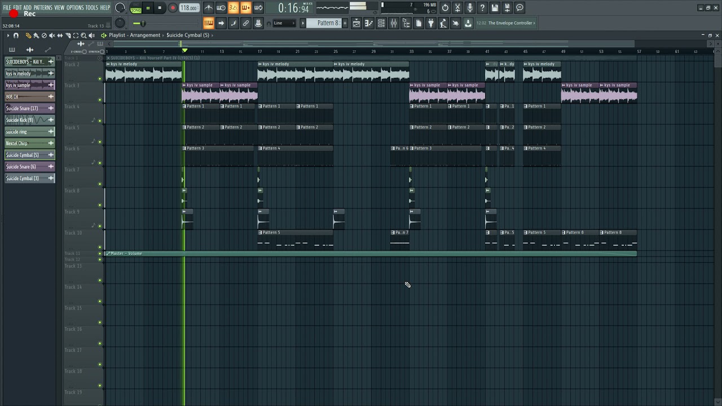The height and width of the screenshot is (406, 722).
Task: Mute Track 4 with its green dot
Action: pyautogui.click(x=100, y=121)
